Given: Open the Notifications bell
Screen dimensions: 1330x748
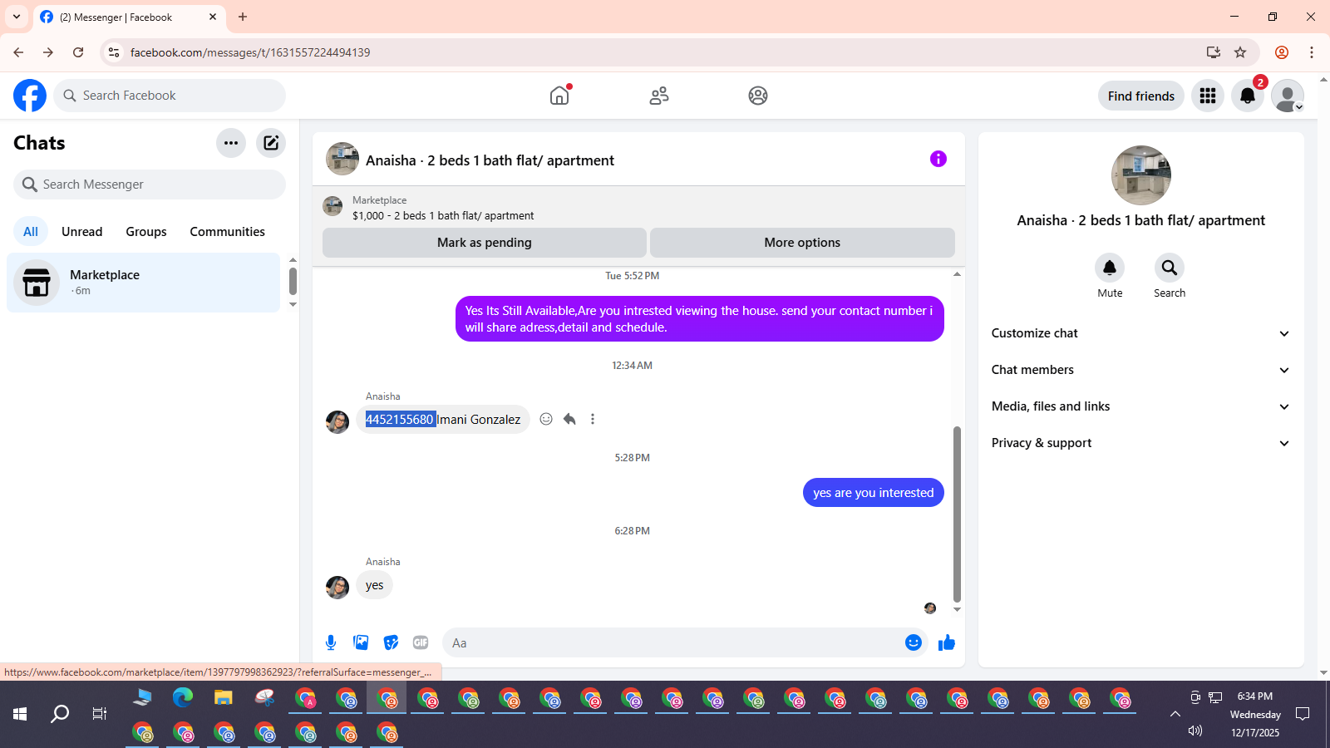Looking at the screenshot, I should (x=1248, y=96).
